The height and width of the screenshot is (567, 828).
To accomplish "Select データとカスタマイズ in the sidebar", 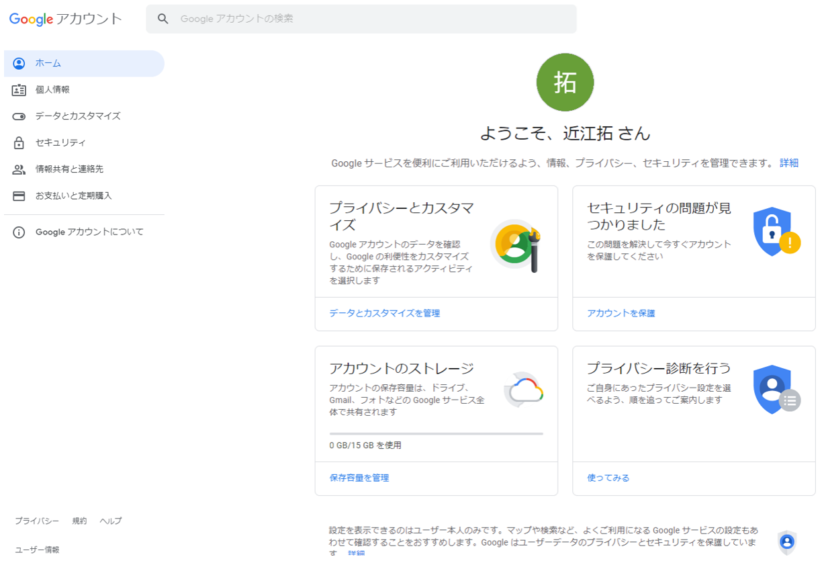I will [84, 116].
